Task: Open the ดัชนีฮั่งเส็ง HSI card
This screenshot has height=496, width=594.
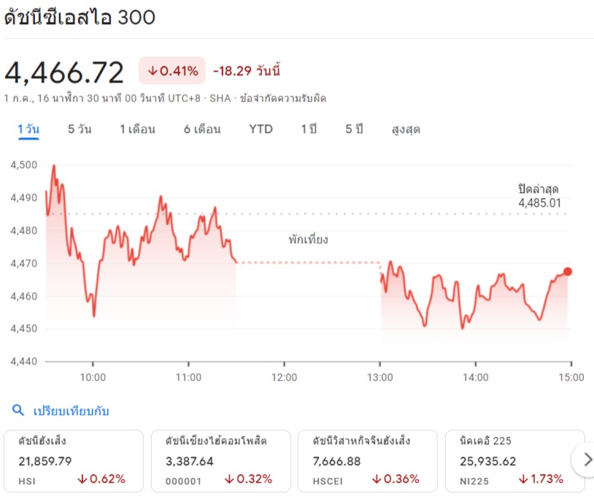Action: point(74,461)
